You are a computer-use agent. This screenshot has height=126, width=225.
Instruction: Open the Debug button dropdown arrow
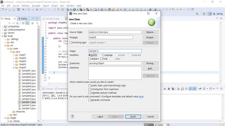click(x=71, y=9)
